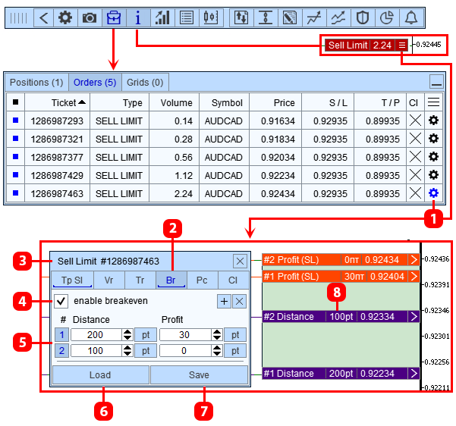Open the notepad with pencil icon
This screenshot has width=456, height=426.
290,18
